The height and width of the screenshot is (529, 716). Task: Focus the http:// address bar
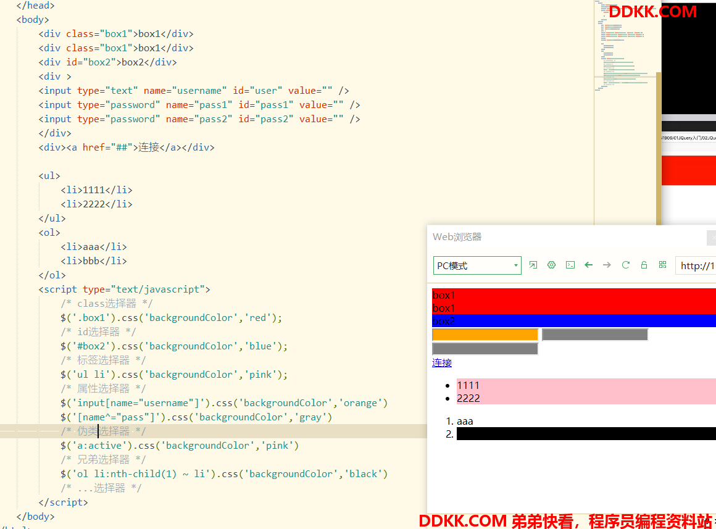tap(696, 265)
